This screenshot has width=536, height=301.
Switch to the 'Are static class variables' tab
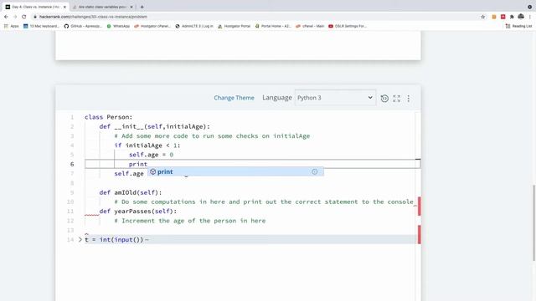[x=102, y=7]
